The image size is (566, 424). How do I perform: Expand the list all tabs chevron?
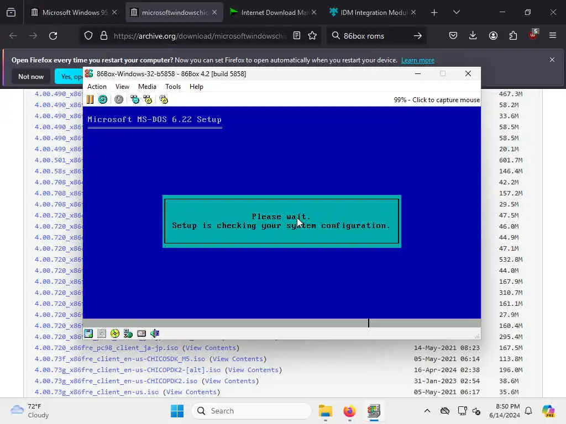pyautogui.click(x=456, y=13)
